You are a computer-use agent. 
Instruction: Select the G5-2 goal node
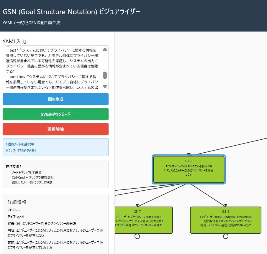(189, 169)
